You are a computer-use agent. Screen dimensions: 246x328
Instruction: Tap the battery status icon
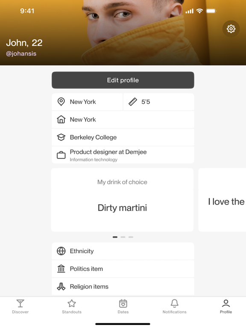click(211, 11)
